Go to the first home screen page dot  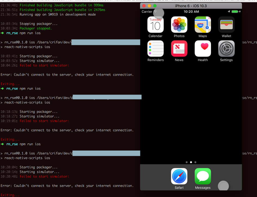[187, 162]
